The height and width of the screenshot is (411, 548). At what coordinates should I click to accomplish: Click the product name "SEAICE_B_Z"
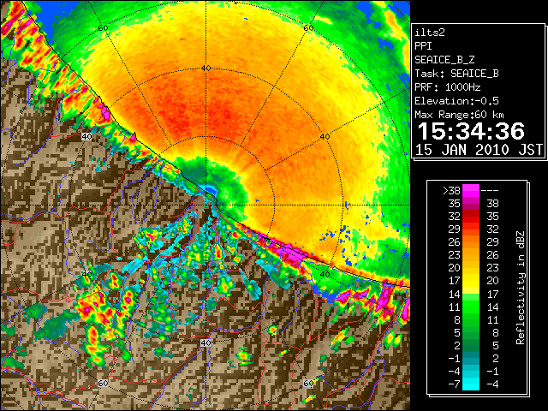pos(444,60)
